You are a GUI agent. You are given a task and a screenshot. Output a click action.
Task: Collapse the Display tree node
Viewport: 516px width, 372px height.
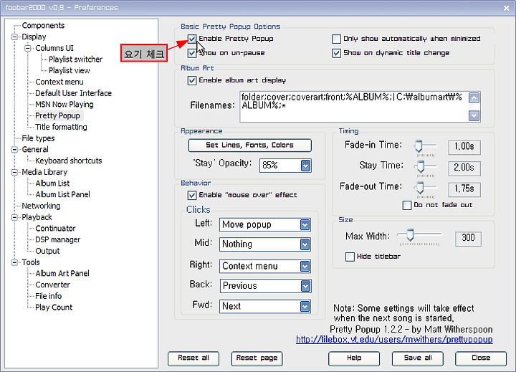tap(14, 37)
